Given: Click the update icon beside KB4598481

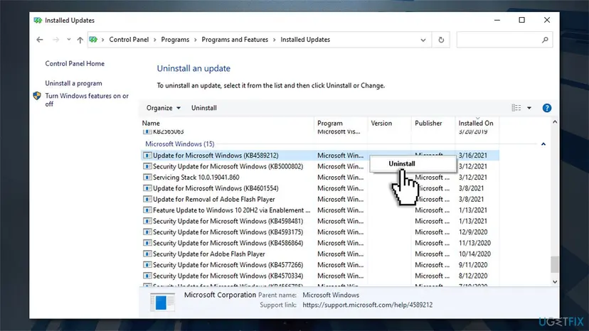Looking at the screenshot, I should [147, 221].
